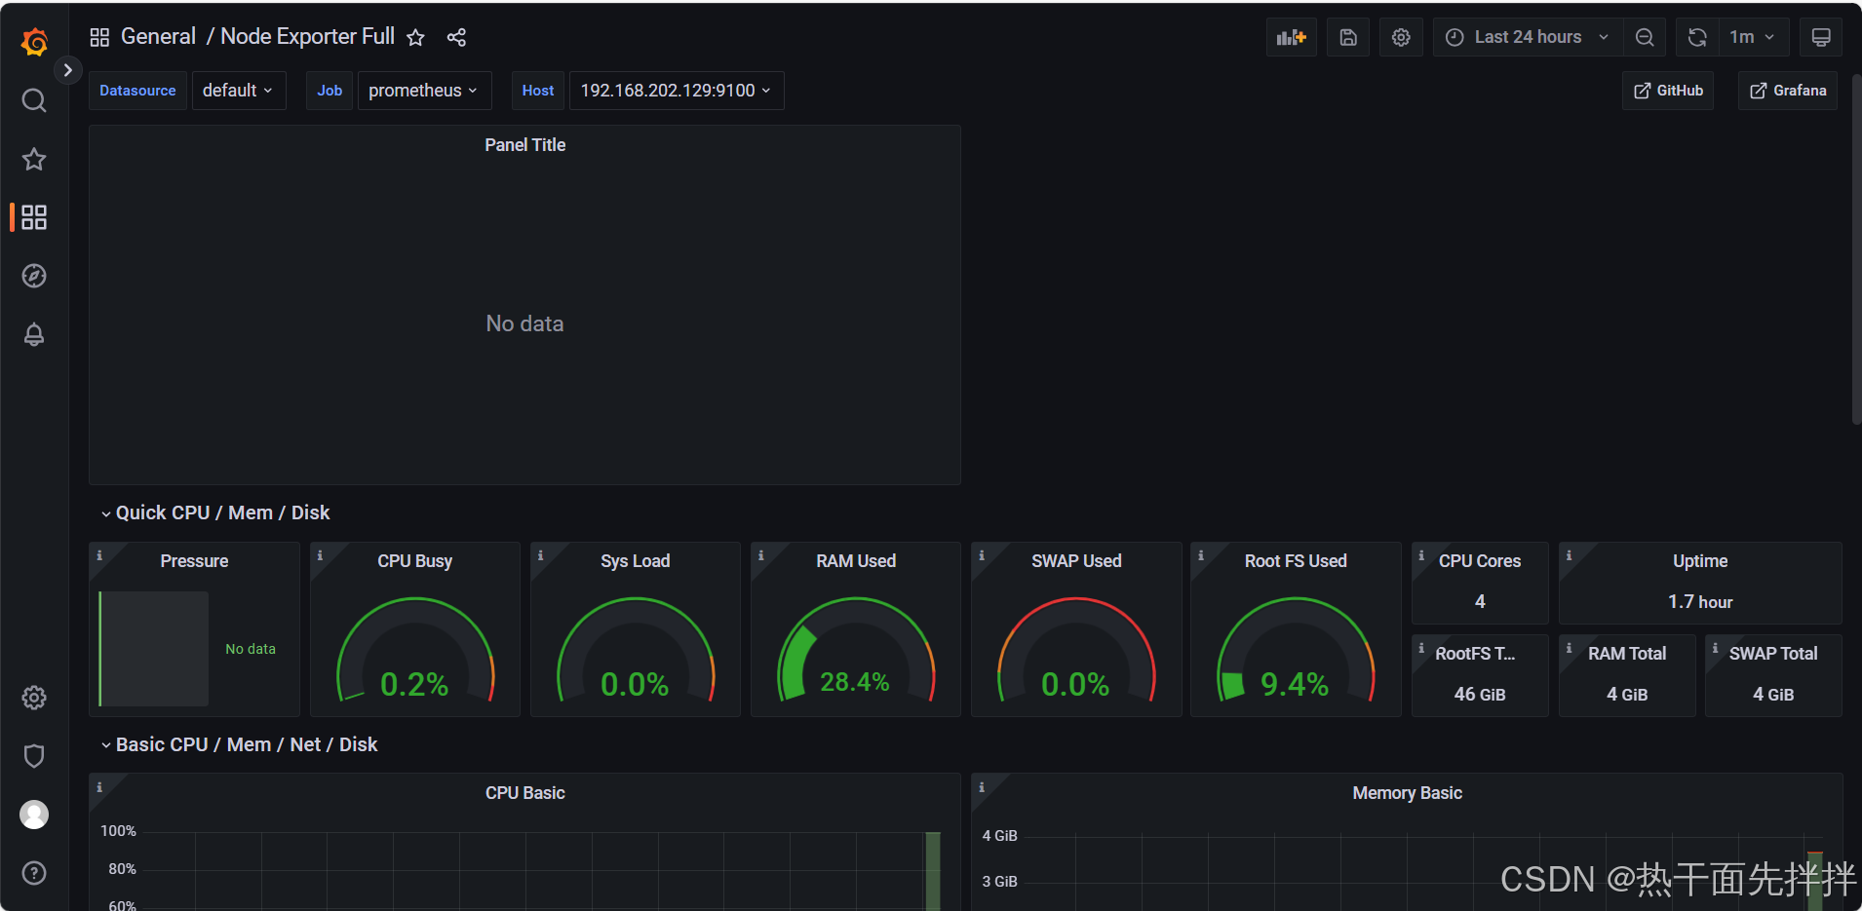The image size is (1862, 911).
Task: Open the Last 24 hours time picker
Action: 1527,37
